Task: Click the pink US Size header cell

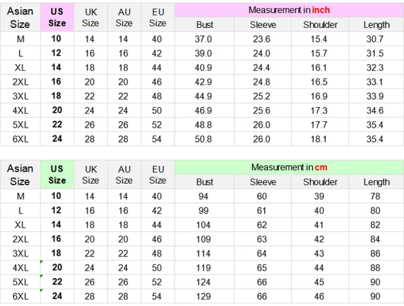Action: (57, 17)
